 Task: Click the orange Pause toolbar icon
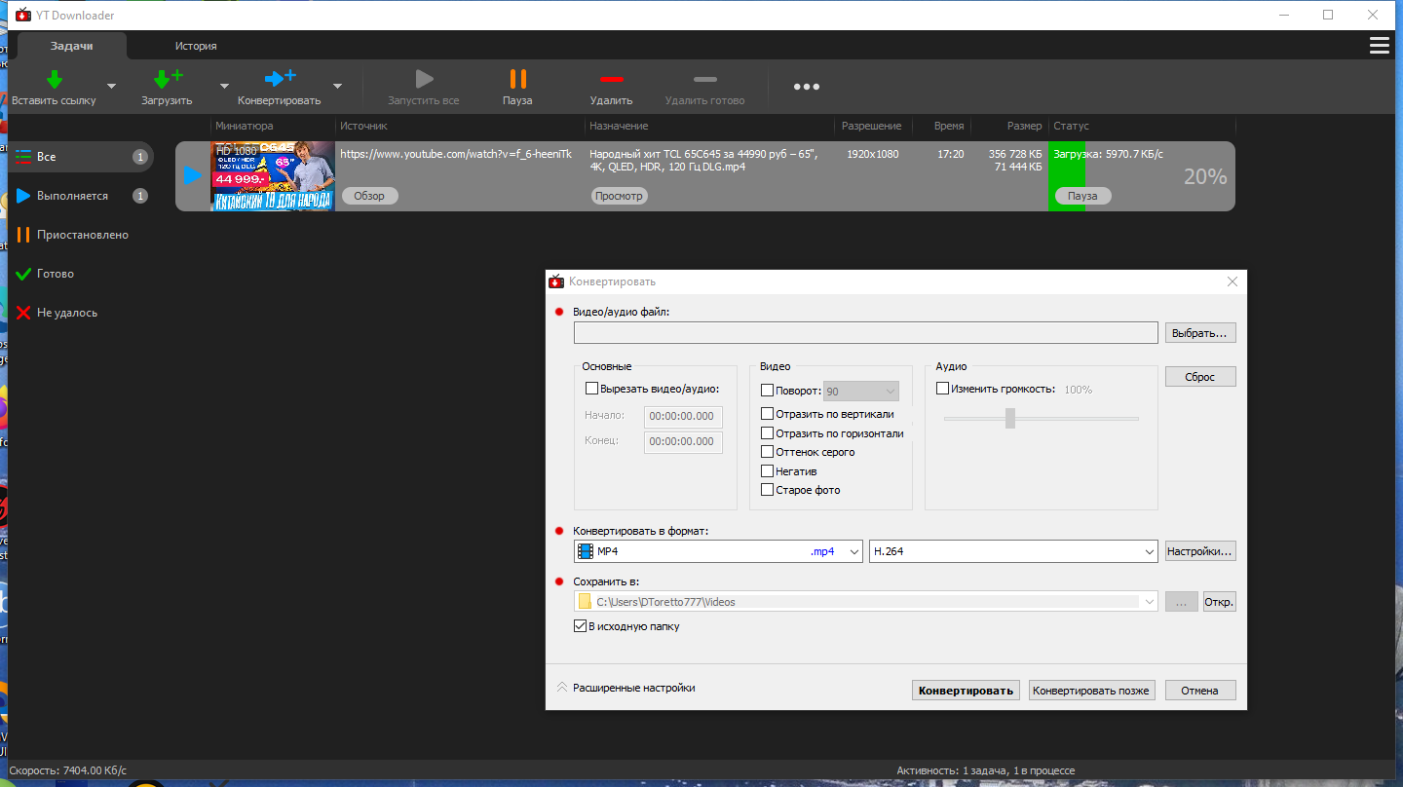(x=517, y=79)
